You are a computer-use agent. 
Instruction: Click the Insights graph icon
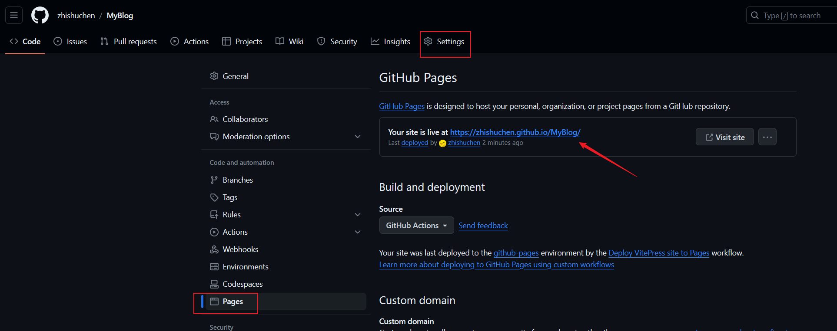[375, 41]
